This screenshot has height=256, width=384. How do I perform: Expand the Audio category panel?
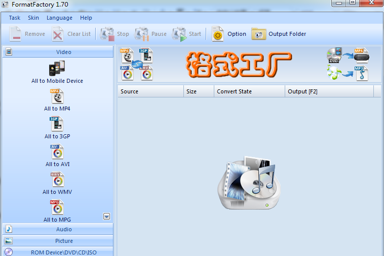coord(58,229)
